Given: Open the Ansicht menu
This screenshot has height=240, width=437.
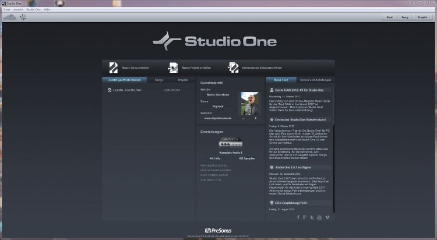Looking at the screenshot, I should (19, 9).
